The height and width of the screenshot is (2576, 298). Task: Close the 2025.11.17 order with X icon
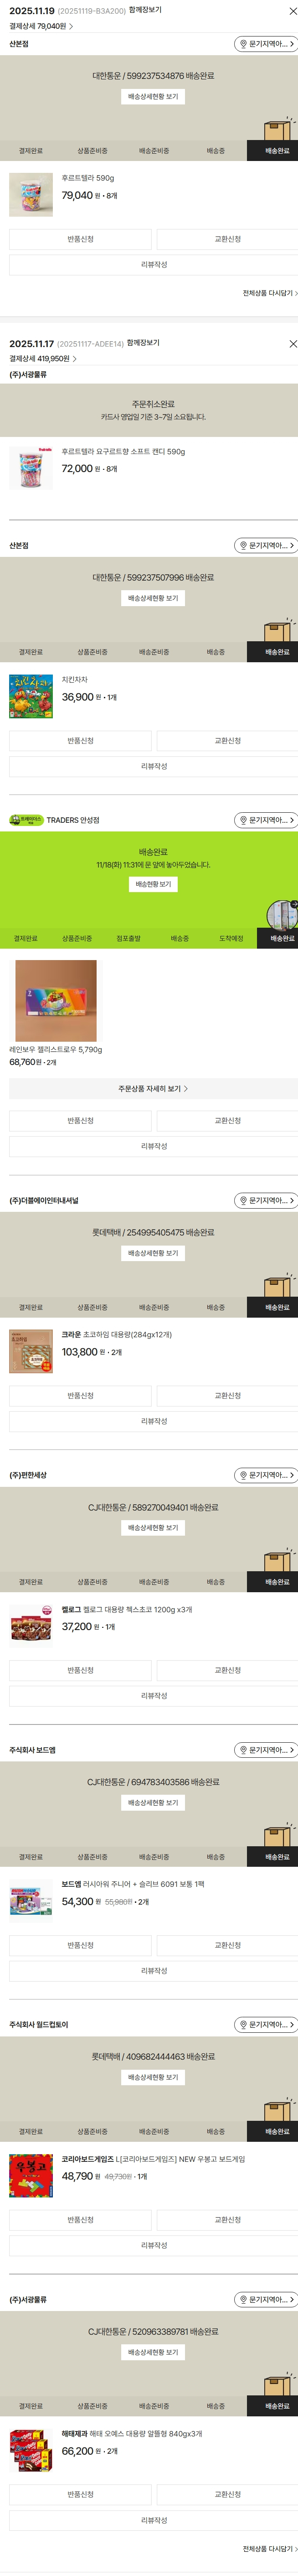(x=292, y=343)
